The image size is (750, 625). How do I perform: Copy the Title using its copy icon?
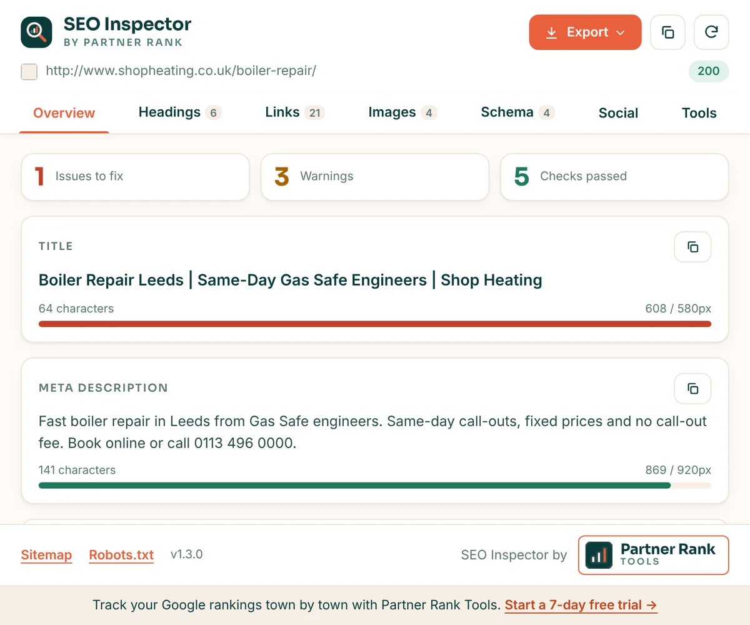point(692,247)
